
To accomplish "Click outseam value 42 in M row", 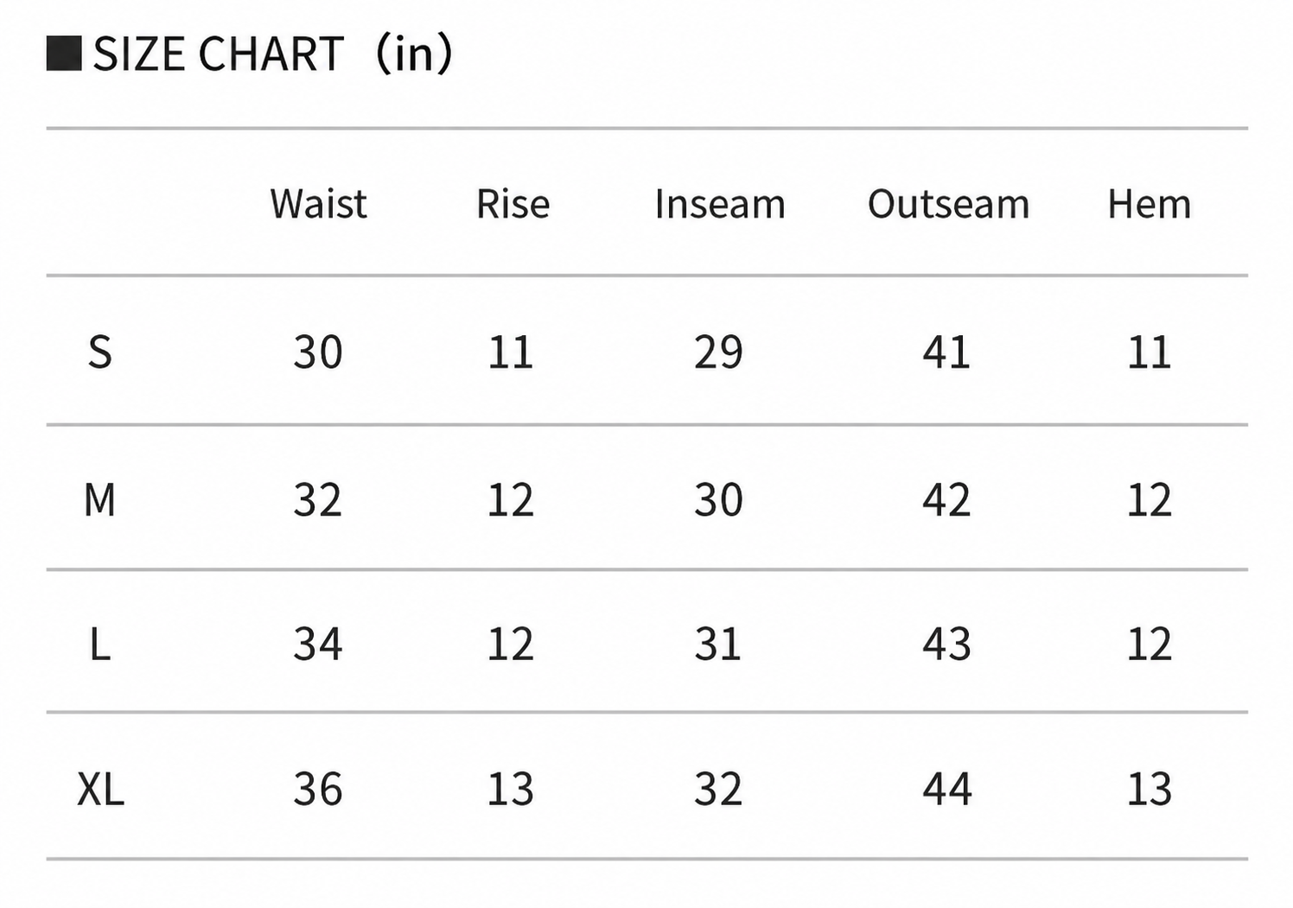I will pyautogui.click(x=946, y=499).
